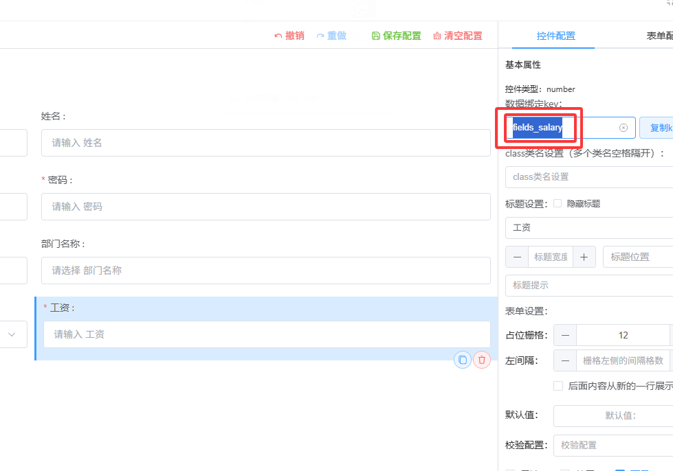The height and width of the screenshot is (471, 673).
Task: Decrease 标题宽度 with the minus button
Action: [x=517, y=257]
